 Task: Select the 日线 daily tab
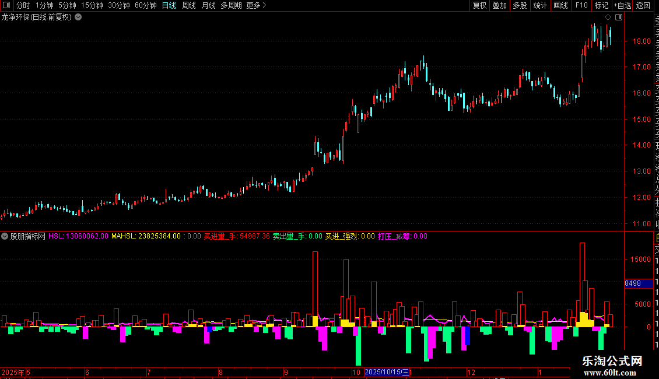click(x=169, y=5)
